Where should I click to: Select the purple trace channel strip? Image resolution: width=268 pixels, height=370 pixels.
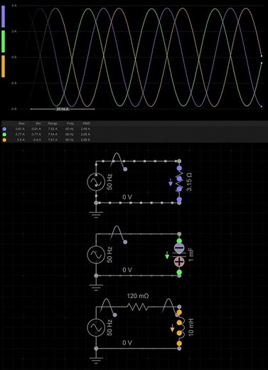[x=3, y=16]
